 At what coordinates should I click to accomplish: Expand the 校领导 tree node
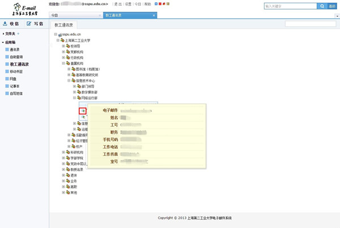coord(63,47)
